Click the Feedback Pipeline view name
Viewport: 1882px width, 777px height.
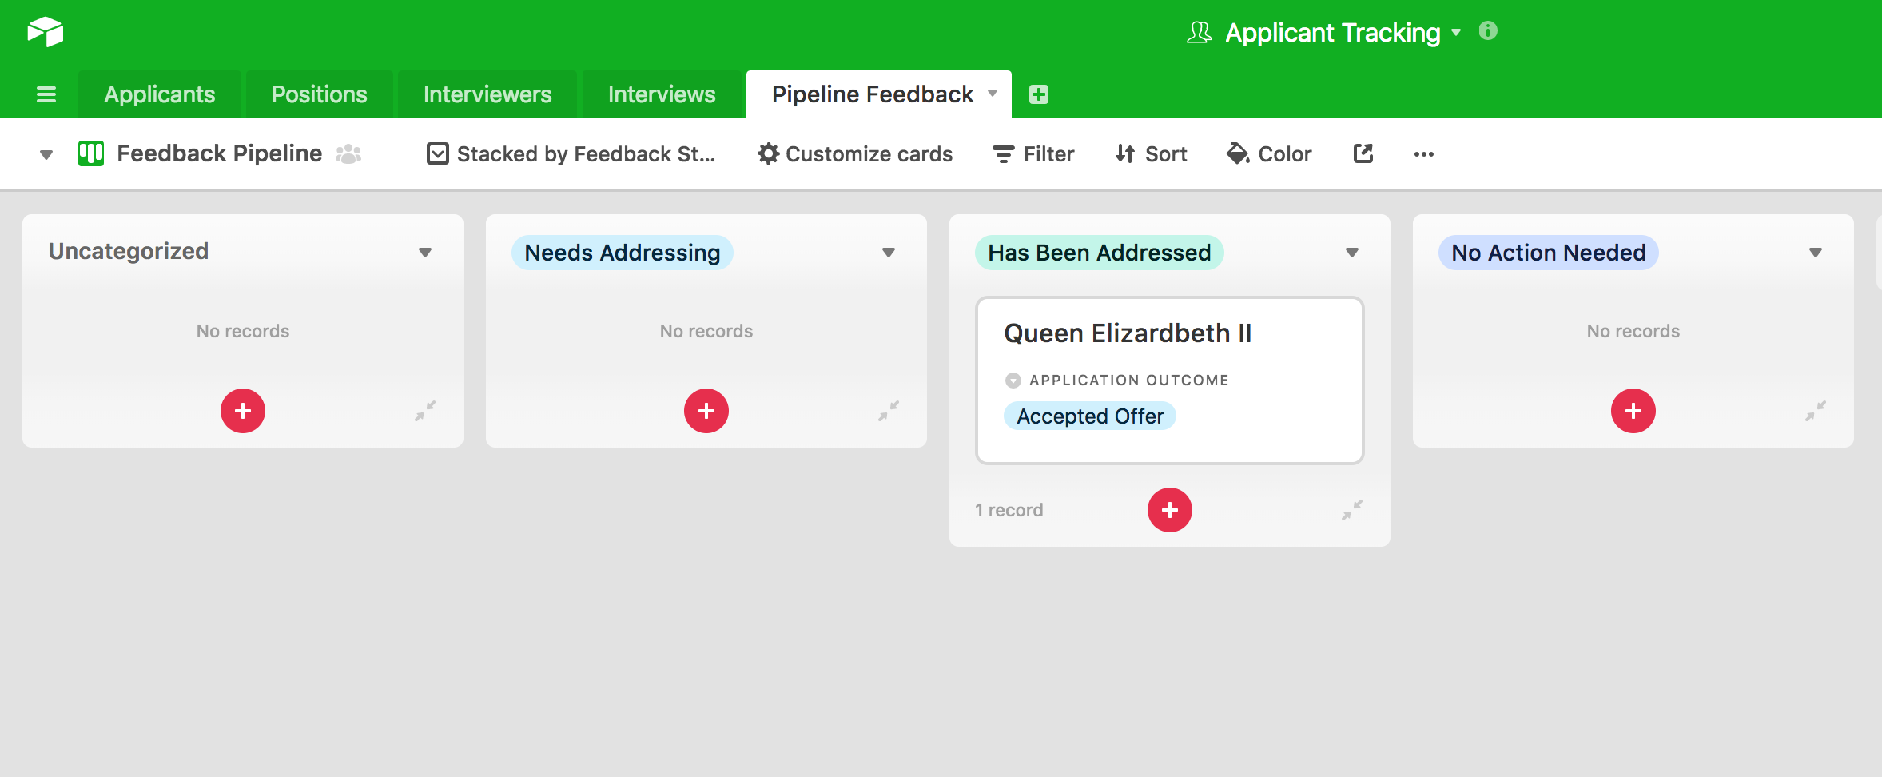(220, 153)
